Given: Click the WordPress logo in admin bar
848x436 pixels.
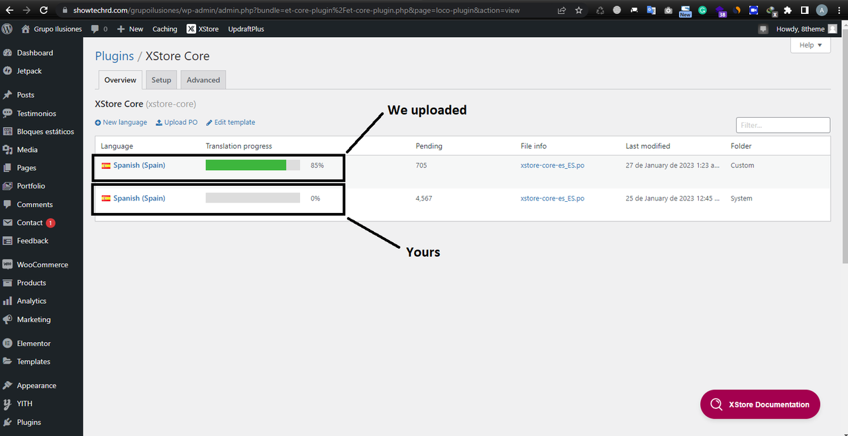Looking at the screenshot, I should tap(7, 29).
